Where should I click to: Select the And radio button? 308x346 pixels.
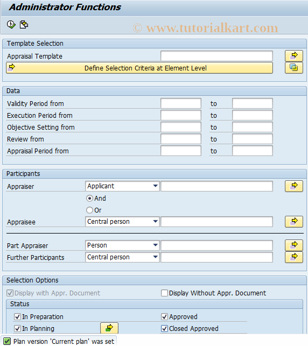(89, 198)
